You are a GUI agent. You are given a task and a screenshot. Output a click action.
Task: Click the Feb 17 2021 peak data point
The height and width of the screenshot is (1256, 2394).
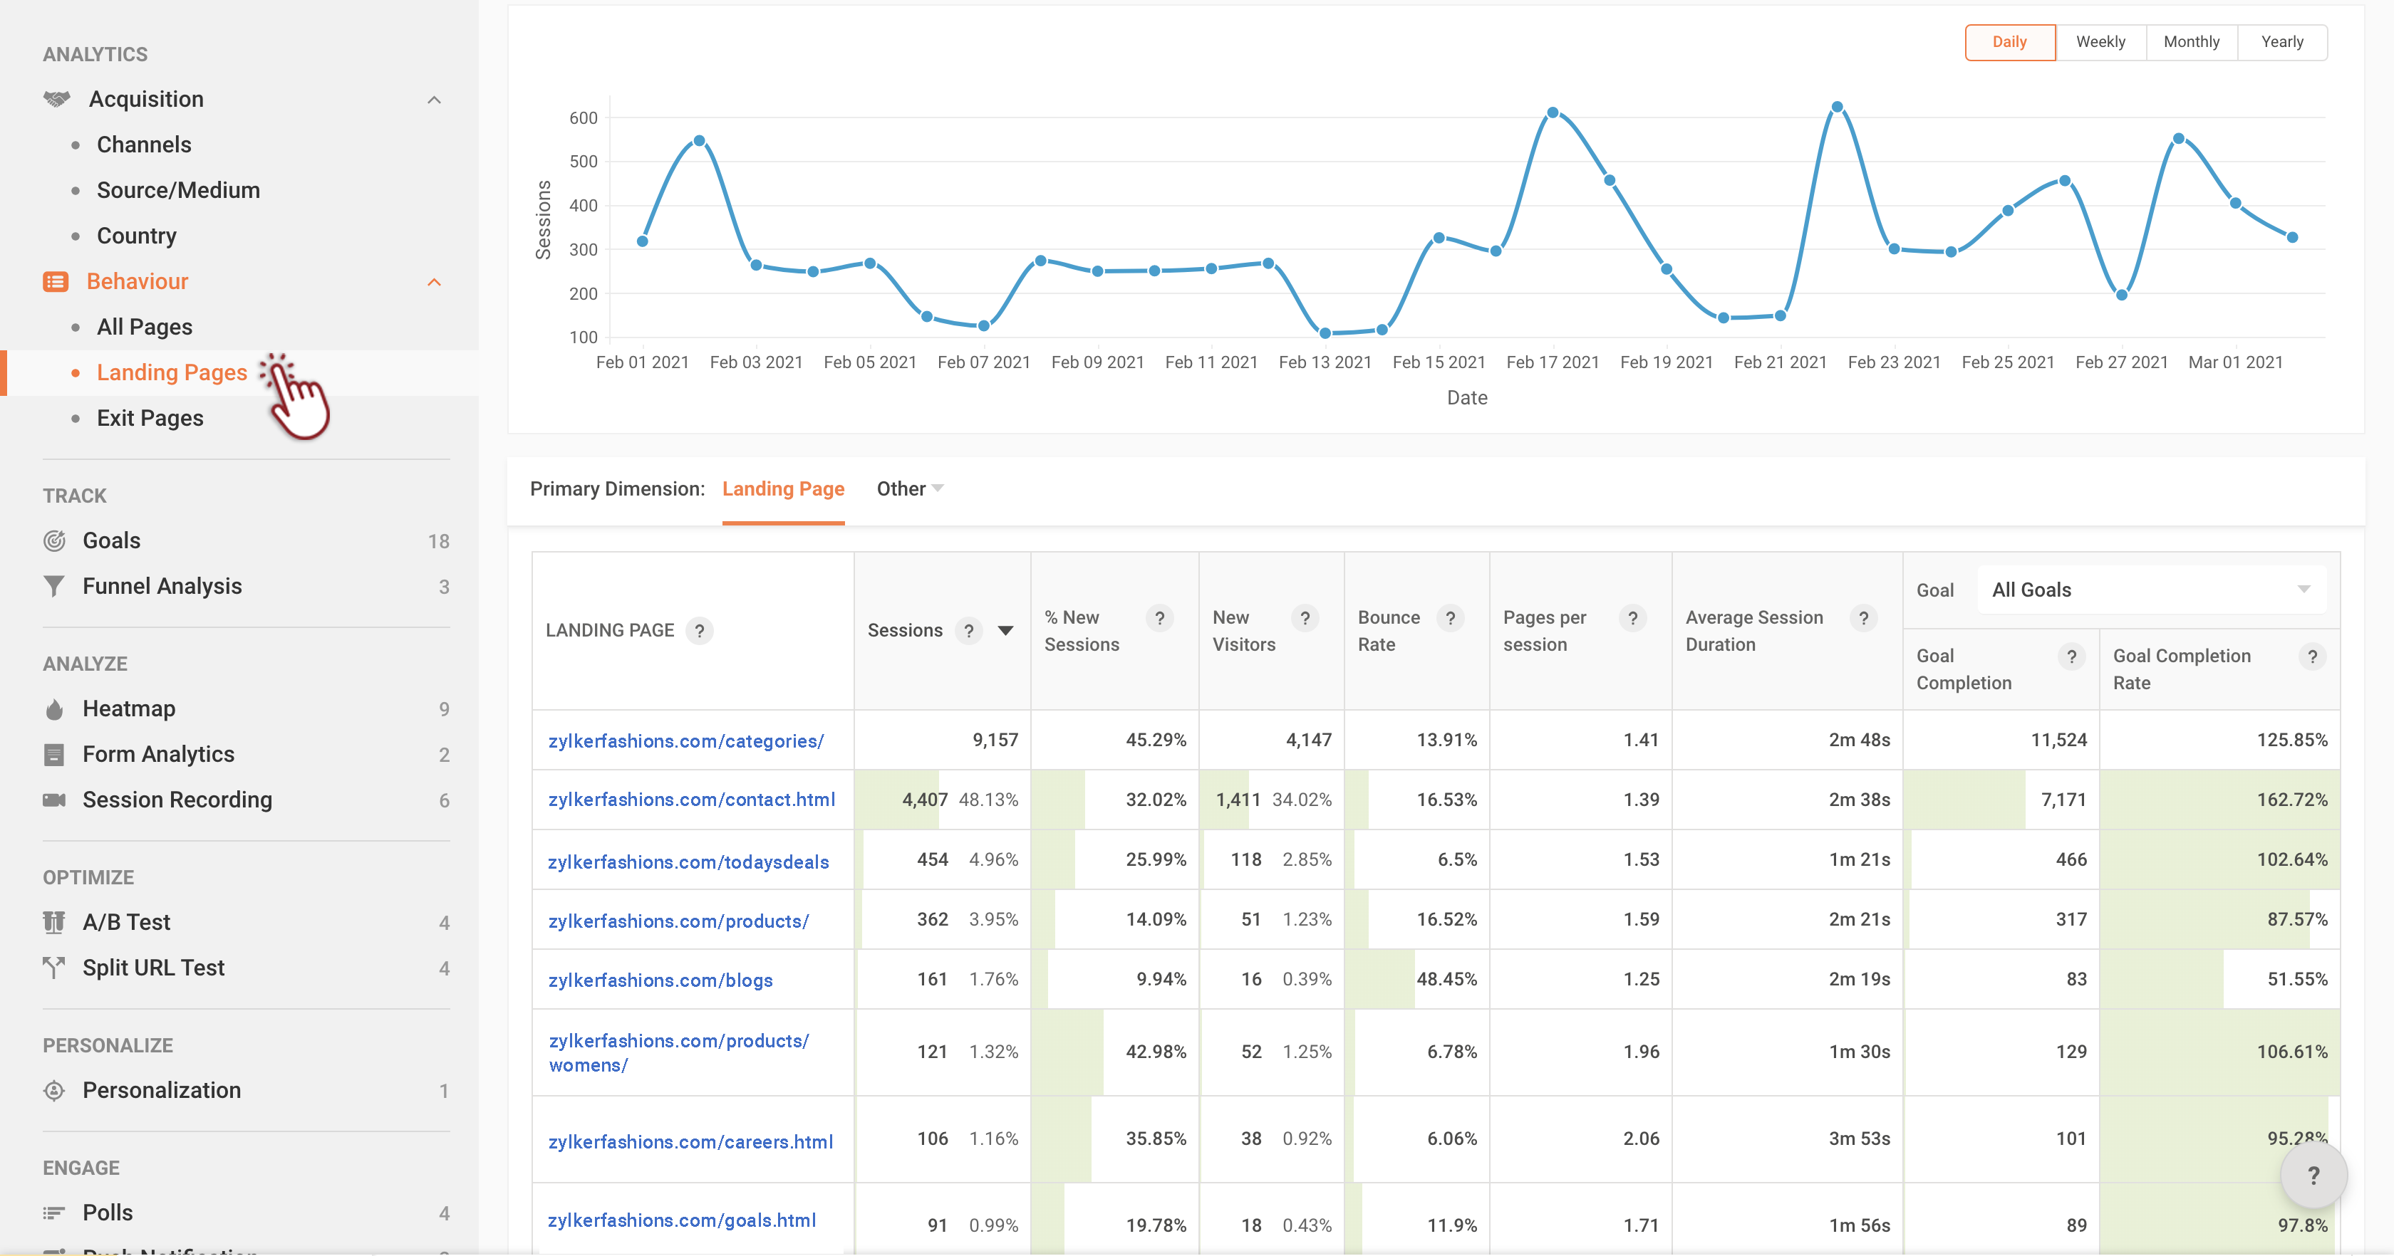[x=1553, y=112]
